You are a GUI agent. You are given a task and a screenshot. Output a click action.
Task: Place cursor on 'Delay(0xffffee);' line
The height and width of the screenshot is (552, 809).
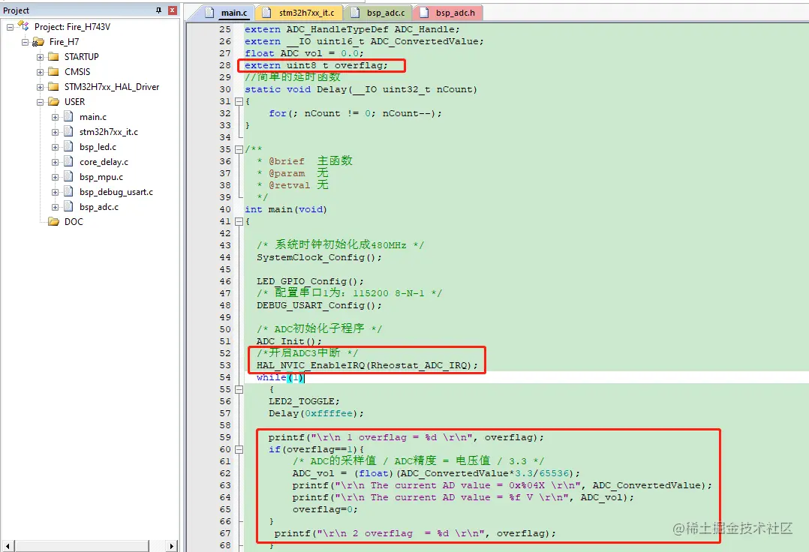click(316, 413)
